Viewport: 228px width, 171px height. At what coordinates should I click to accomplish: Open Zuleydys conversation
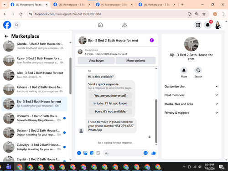pos(34,147)
